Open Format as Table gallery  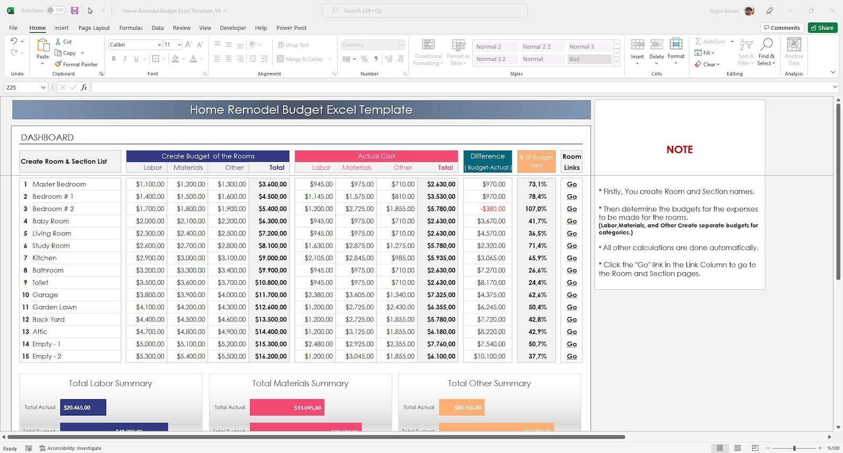(x=458, y=52)
